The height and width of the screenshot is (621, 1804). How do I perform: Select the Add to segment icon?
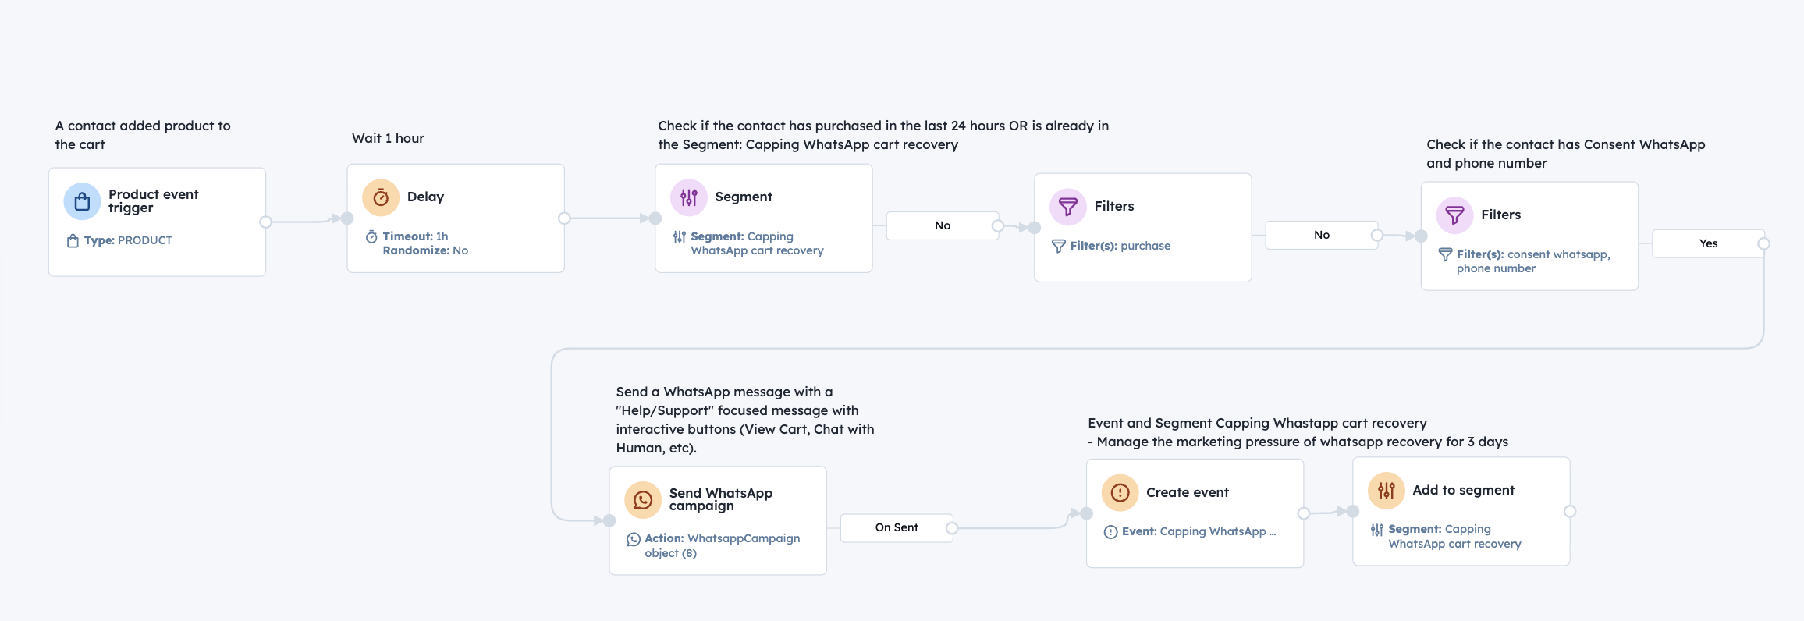(1386, 491)
